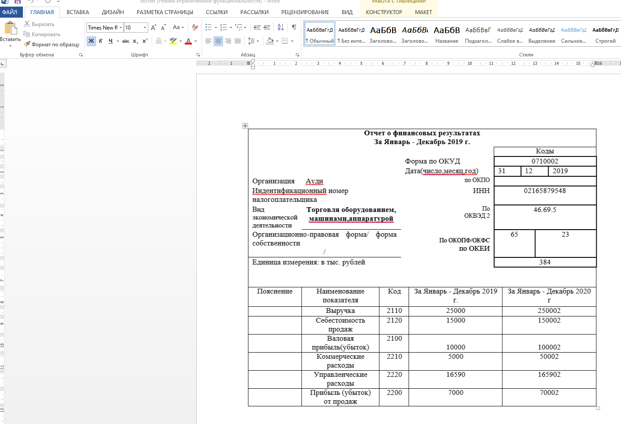Screen dimensions: 621x424
Task: Switch to the ССЫЛКИ tab
Action: pyautogui.click(x=217, y=12)
